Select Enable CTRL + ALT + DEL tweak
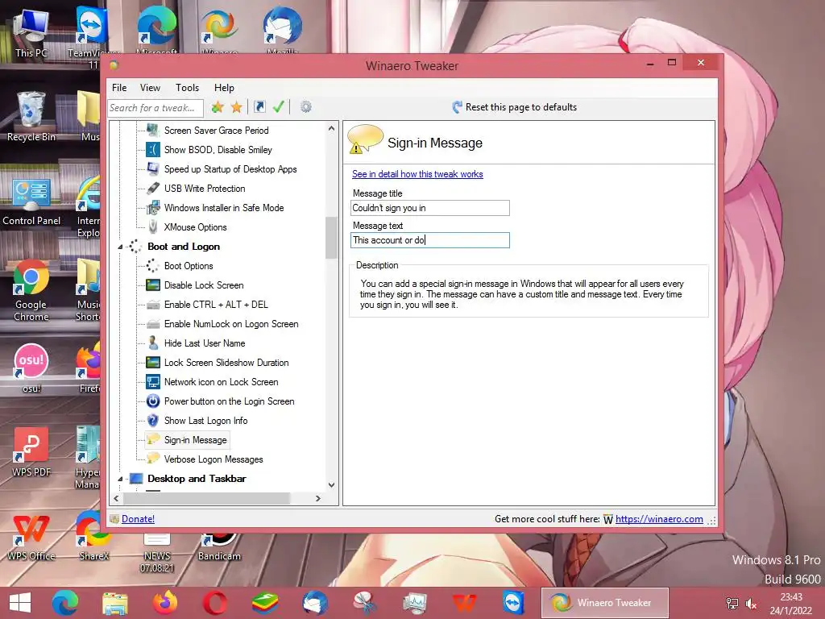 [216, 304]
